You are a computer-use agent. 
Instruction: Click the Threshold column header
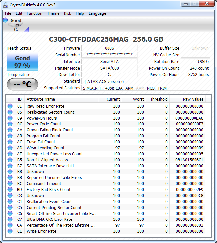(157, 99)
